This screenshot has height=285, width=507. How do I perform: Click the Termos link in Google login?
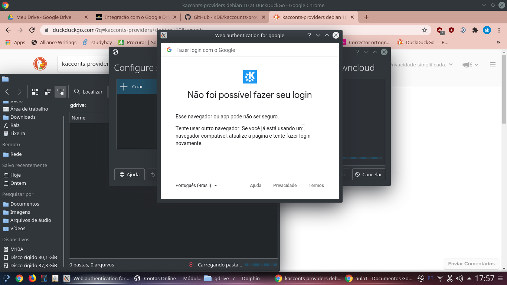(316, 186)
